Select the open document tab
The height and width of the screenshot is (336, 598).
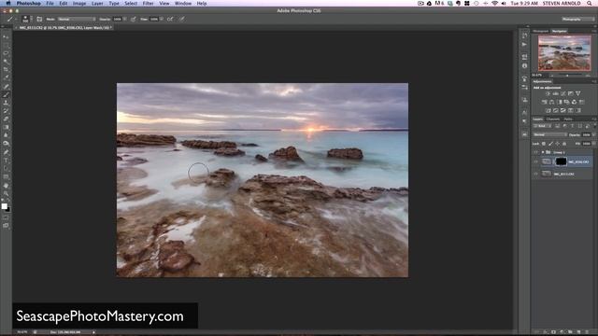64,28
